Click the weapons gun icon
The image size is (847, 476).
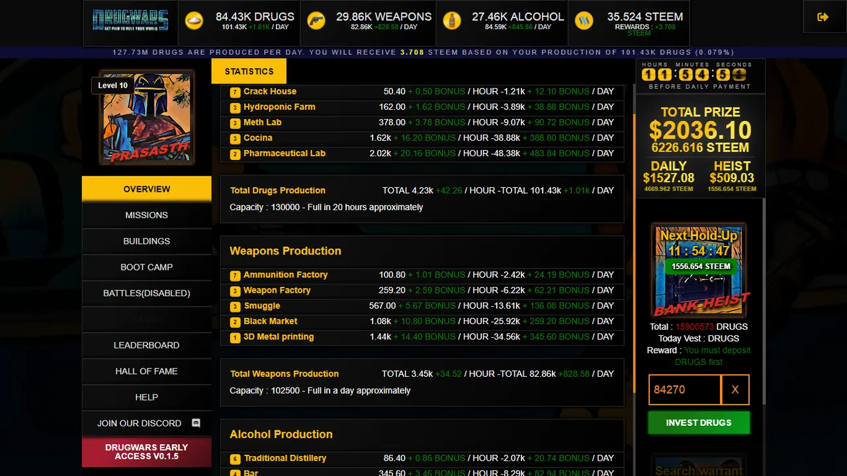click(x=316, y=20)
